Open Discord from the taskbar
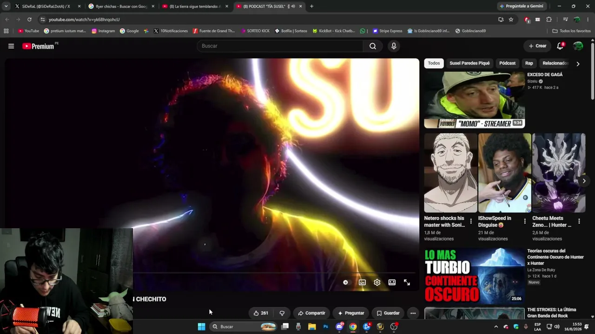Viewport: 595px width, 334px height. (339, 327)
